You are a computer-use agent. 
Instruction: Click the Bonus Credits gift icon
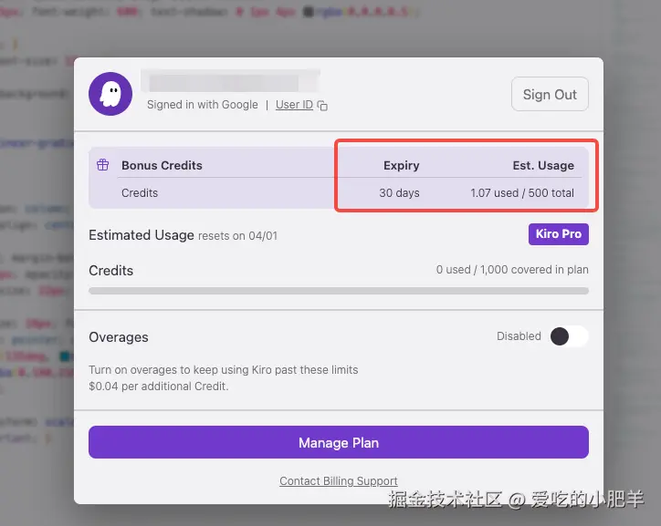103,165
